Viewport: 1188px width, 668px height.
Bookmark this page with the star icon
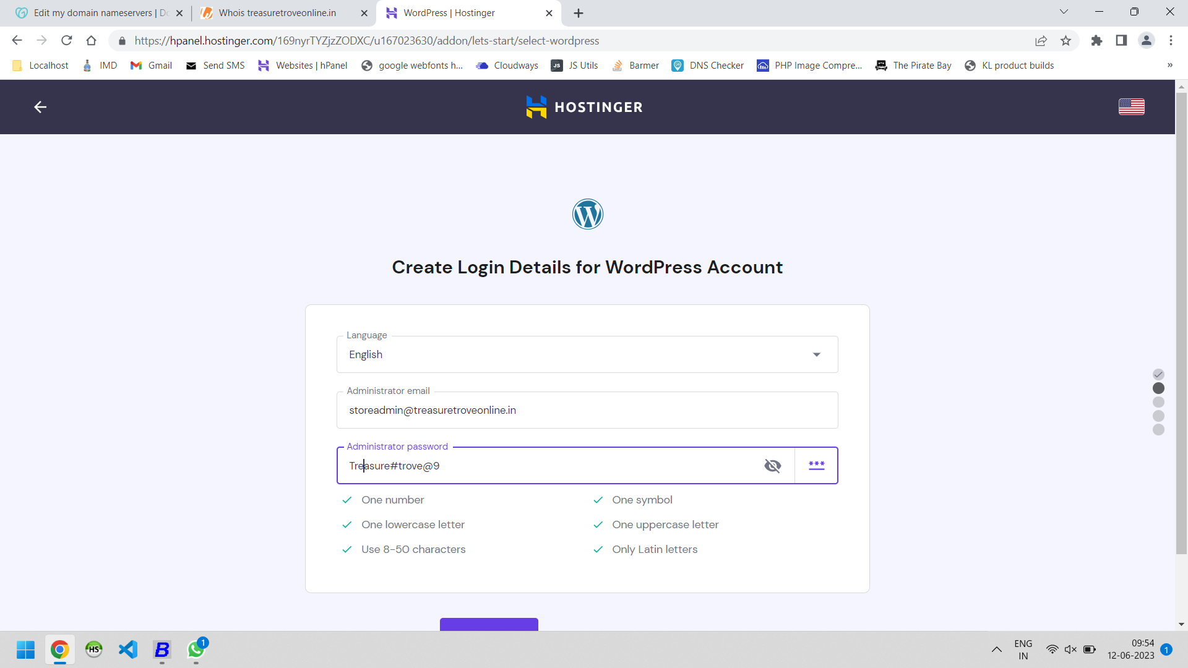(x=1065, y=41)
